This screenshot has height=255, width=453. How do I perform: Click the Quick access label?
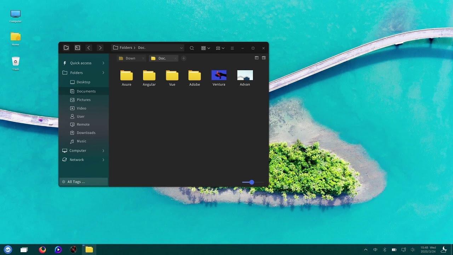coord(81,63)
